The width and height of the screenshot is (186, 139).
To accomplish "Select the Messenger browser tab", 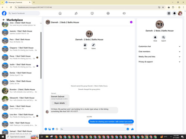I will point(18,2).
